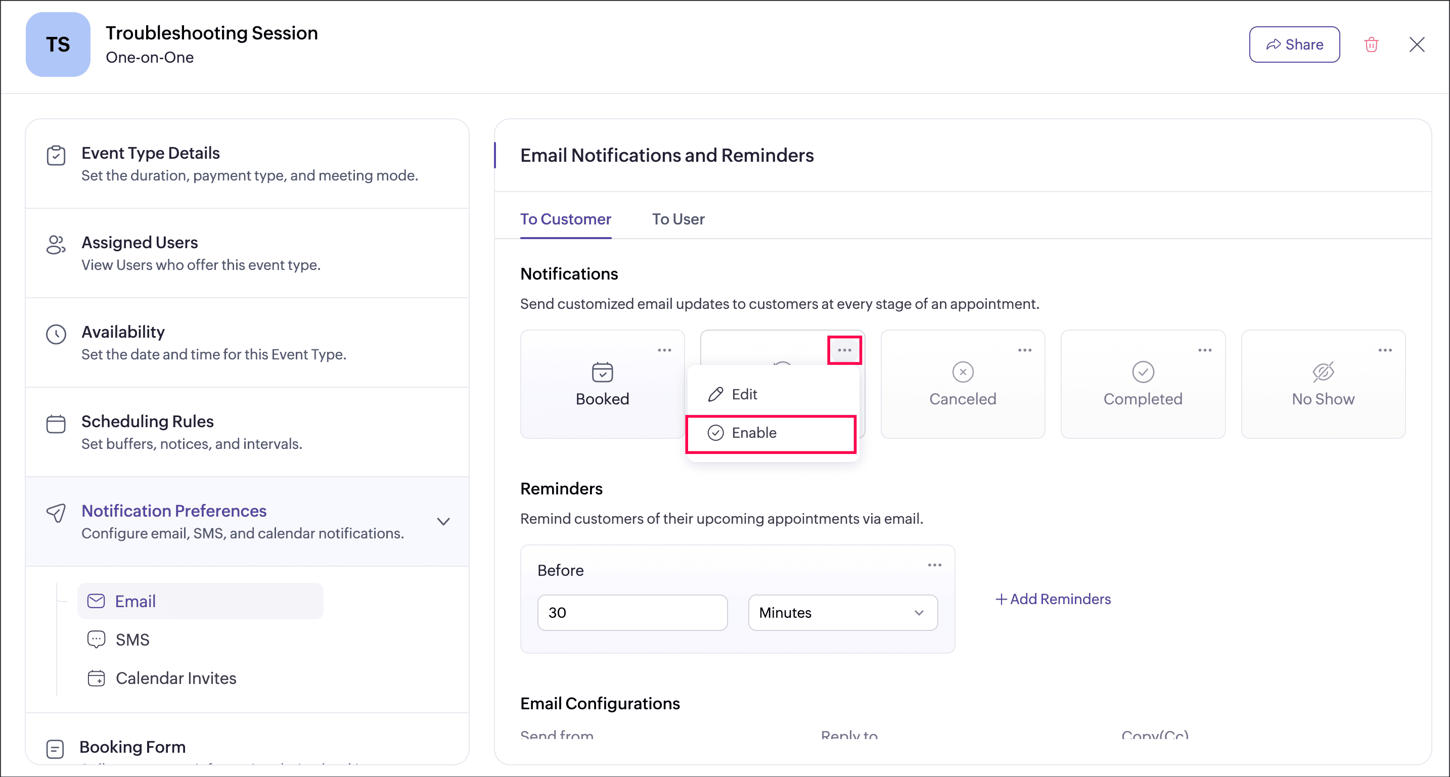The image size is (1450, 777).
Task: Select the No Show notification card
Action: click(1322, 385)
